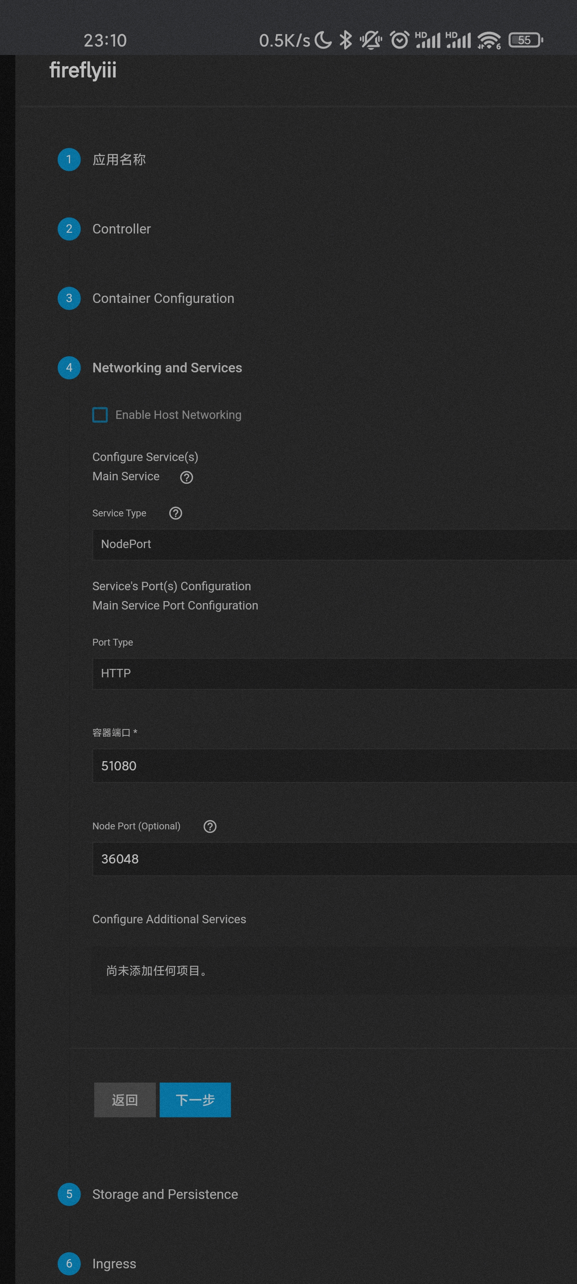
Task: Open the Port Type dropdown showing HTTP
Action: 335,673
